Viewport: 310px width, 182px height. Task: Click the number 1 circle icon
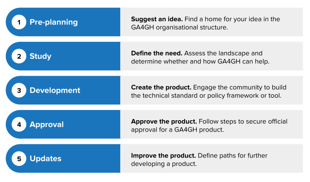[x=19, y=22]
